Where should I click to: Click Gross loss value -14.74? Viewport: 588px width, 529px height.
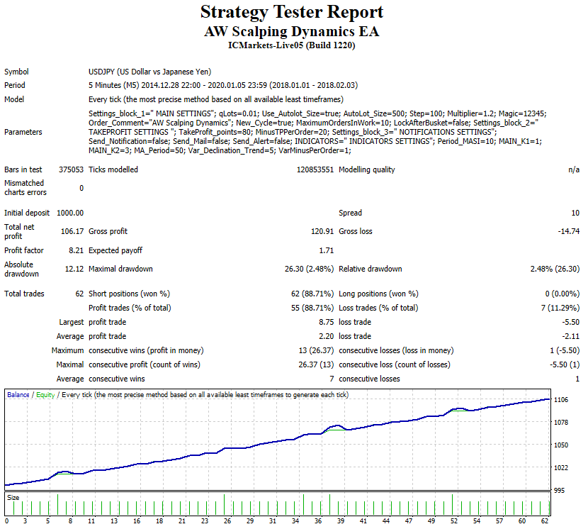[568, 231]
